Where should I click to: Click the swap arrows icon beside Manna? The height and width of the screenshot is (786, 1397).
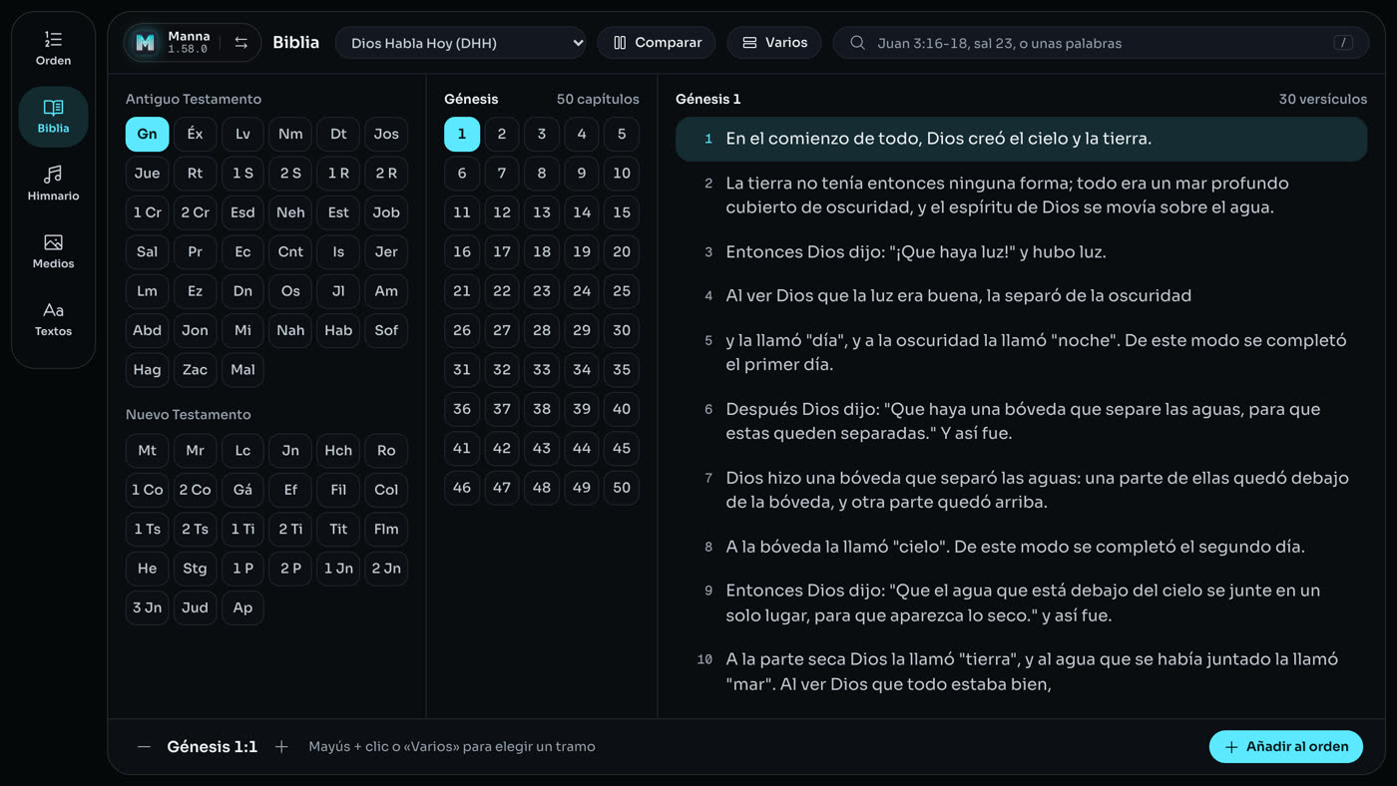click(241, 42)
